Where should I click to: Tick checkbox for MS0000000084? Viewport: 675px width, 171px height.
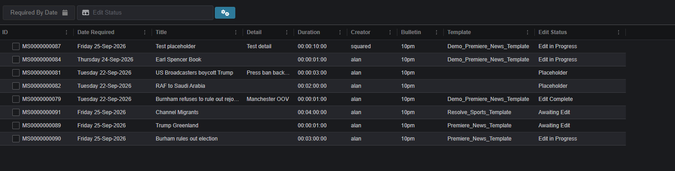(x=16, y=60)
